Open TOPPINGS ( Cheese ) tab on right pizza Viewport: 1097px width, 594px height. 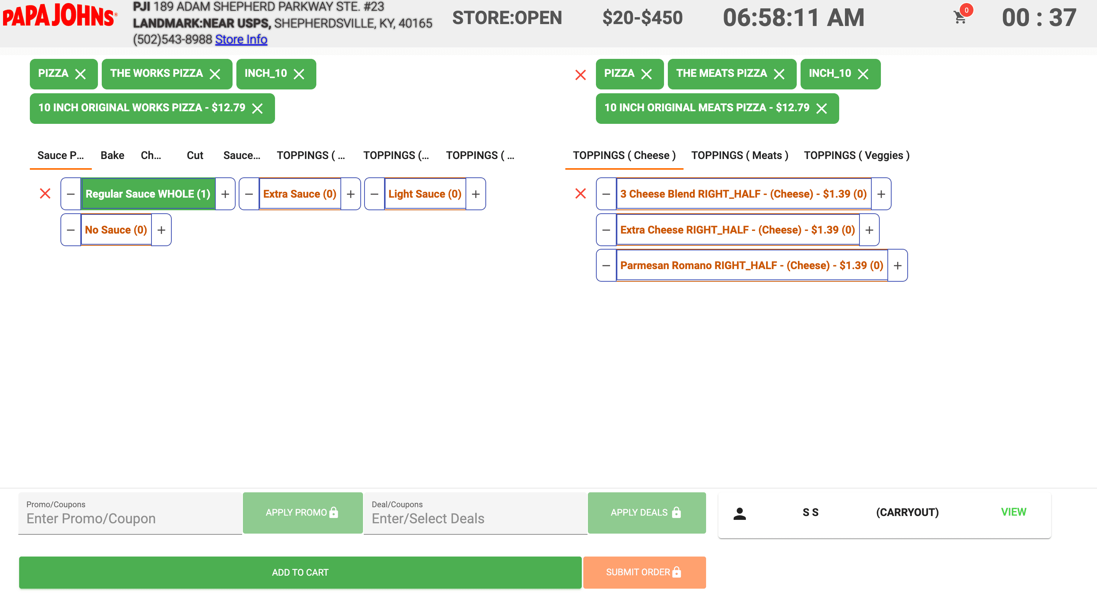pyautogui.click(x=624, y=155)
